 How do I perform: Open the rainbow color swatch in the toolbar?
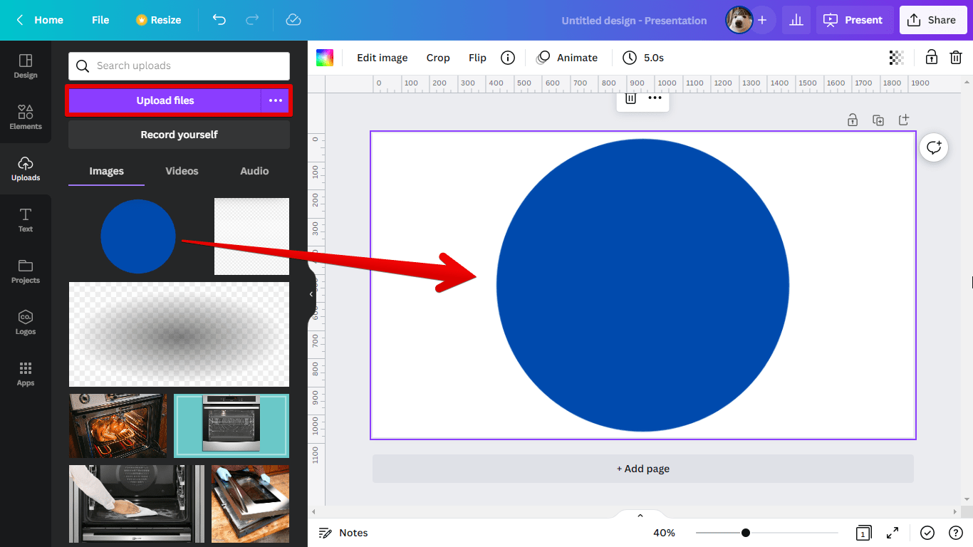(x=325, y=57)
